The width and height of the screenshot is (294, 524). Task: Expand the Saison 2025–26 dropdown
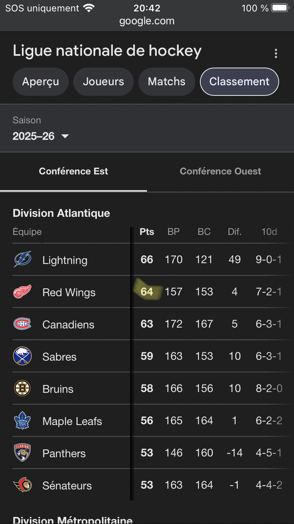click(x=41, y=136)
